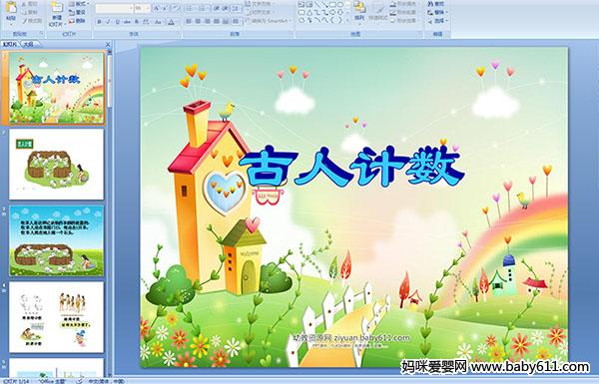This screenshot has width=599, height=384.
Task: Switch to the Slides tab in the slide pane
Action: [10, 44]
